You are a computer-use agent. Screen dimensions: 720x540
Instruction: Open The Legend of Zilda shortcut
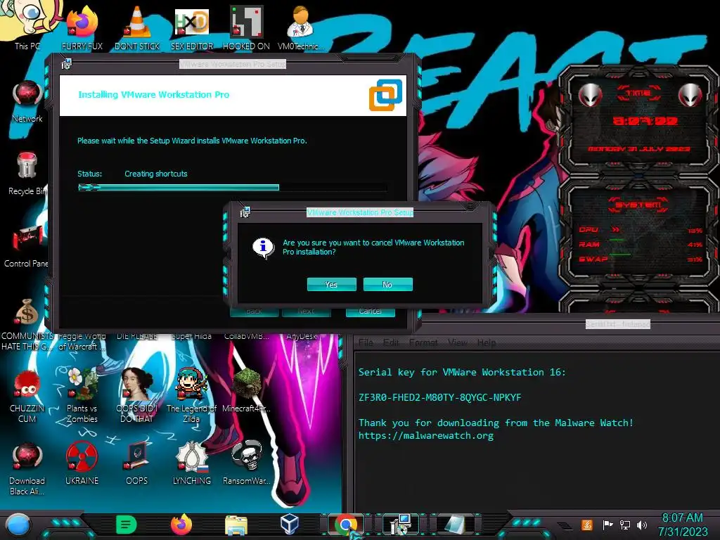point(191,397)
